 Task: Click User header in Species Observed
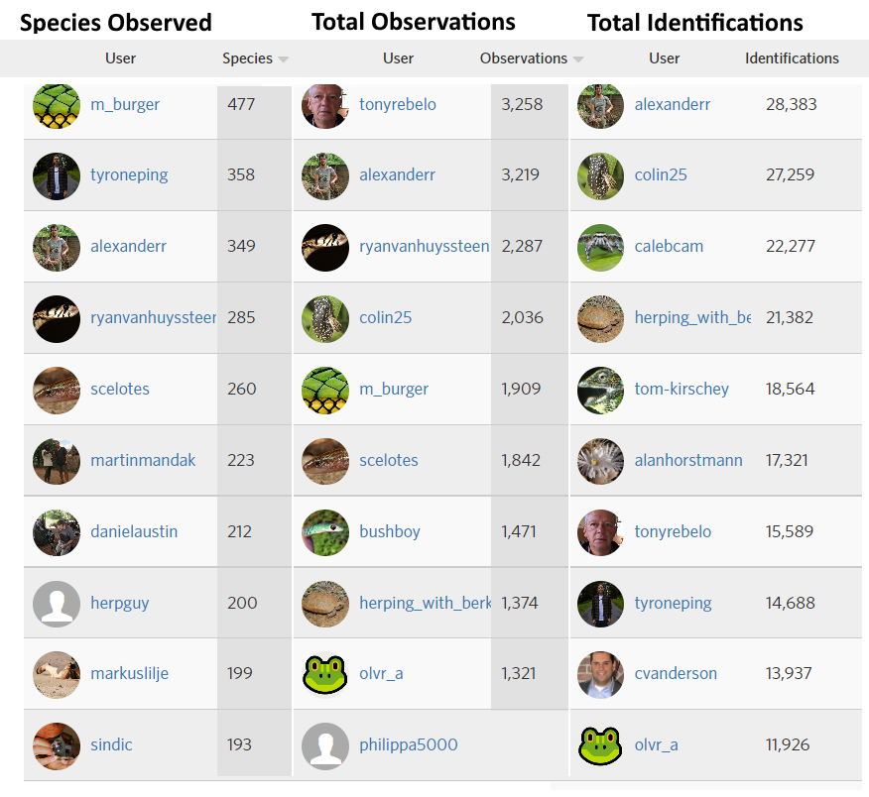[x=120, y=58]
